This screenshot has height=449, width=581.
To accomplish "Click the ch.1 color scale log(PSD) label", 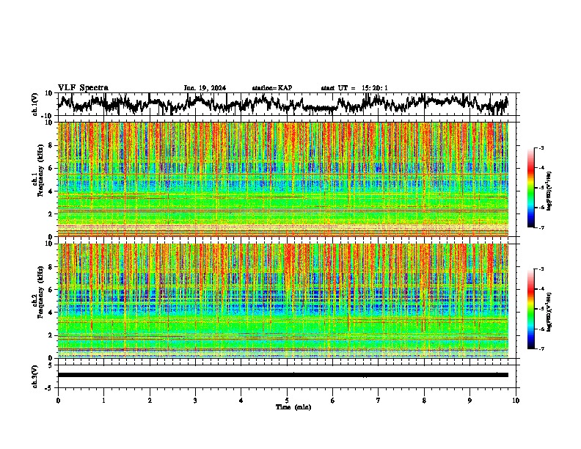I will [549, 191].
